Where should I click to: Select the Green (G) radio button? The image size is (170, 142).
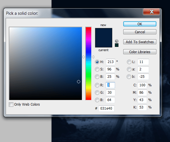[97, 92]
